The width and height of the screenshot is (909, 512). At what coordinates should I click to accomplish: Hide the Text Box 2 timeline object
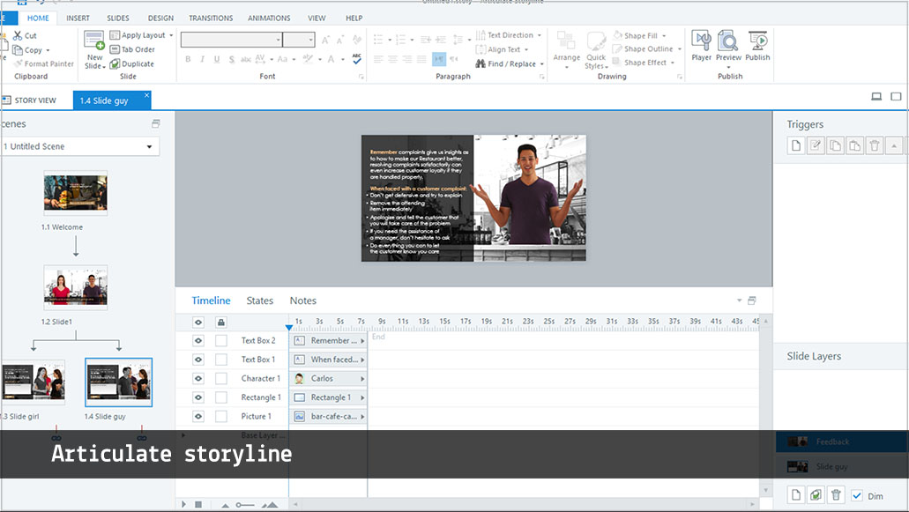(197, 340)
